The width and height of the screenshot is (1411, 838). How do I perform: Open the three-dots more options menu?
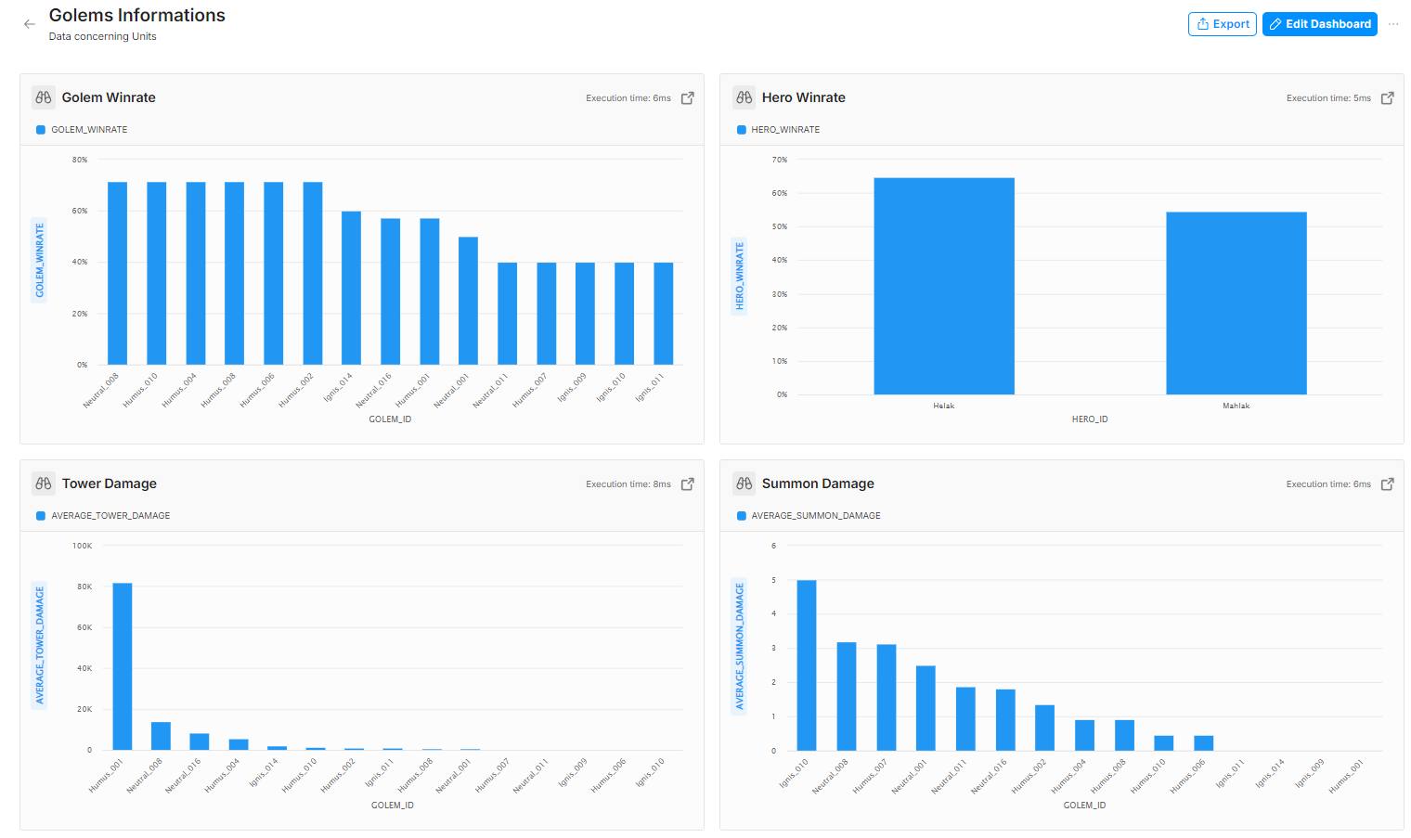point(1393,24)
